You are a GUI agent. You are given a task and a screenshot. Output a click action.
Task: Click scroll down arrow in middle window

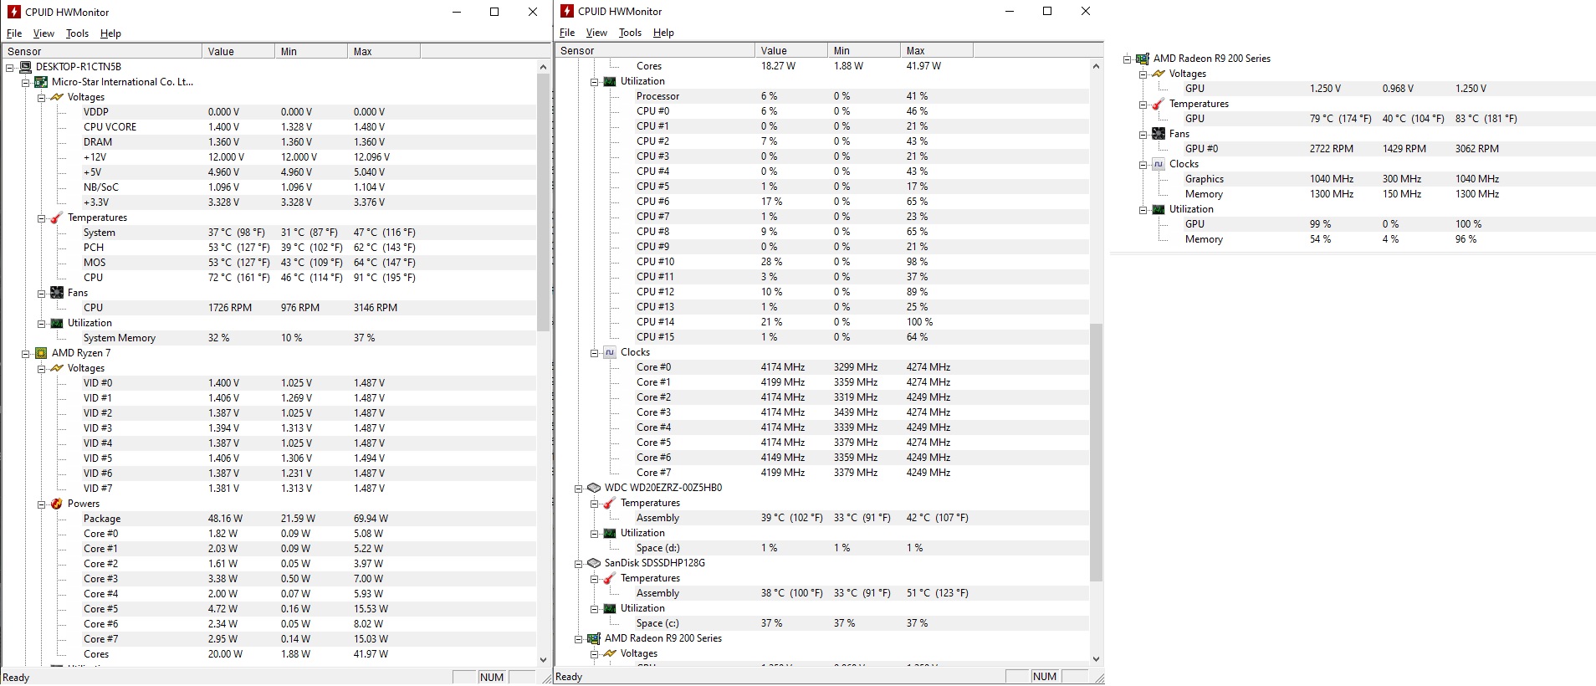pyautogui.click(x=1096, y=659)
